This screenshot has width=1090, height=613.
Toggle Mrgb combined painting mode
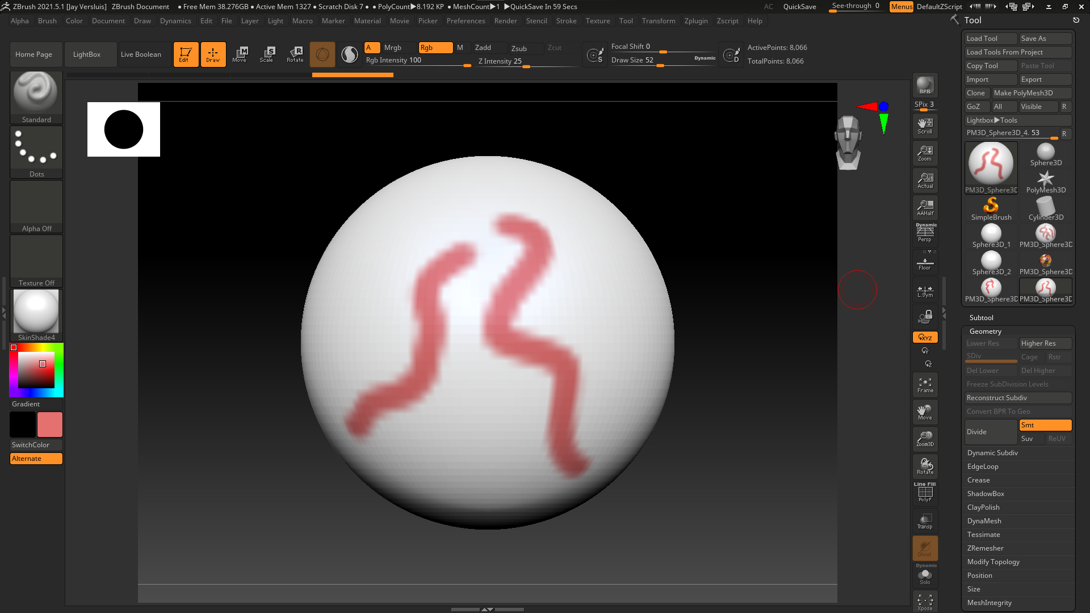tap(392, 47)
